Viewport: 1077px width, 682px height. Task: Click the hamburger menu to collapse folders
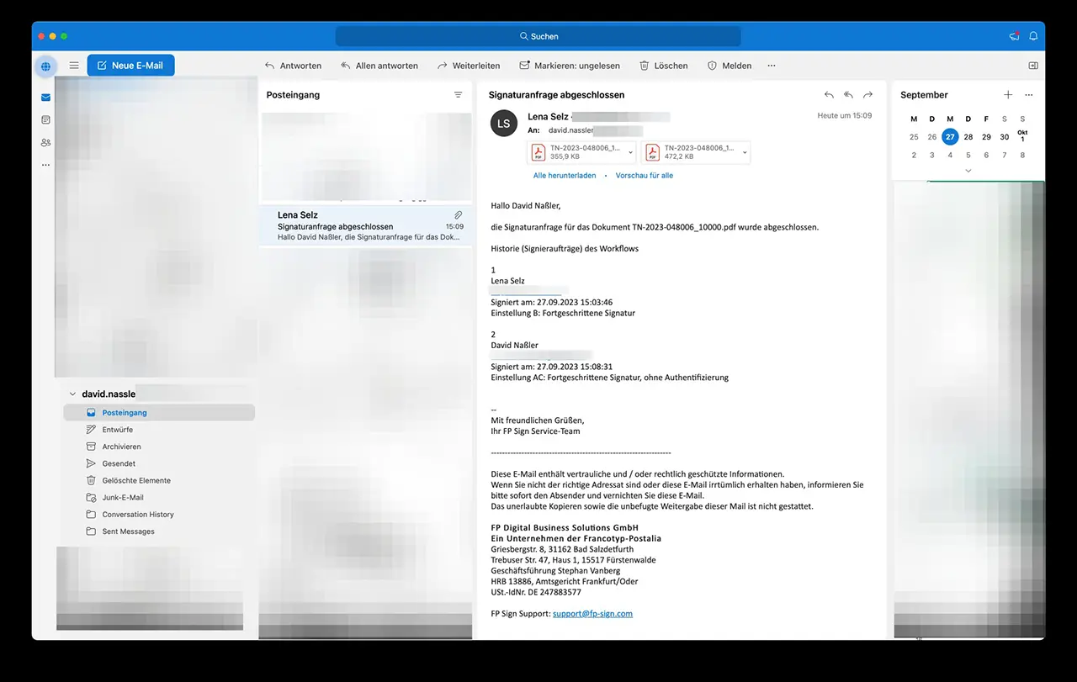pos(74,66)
